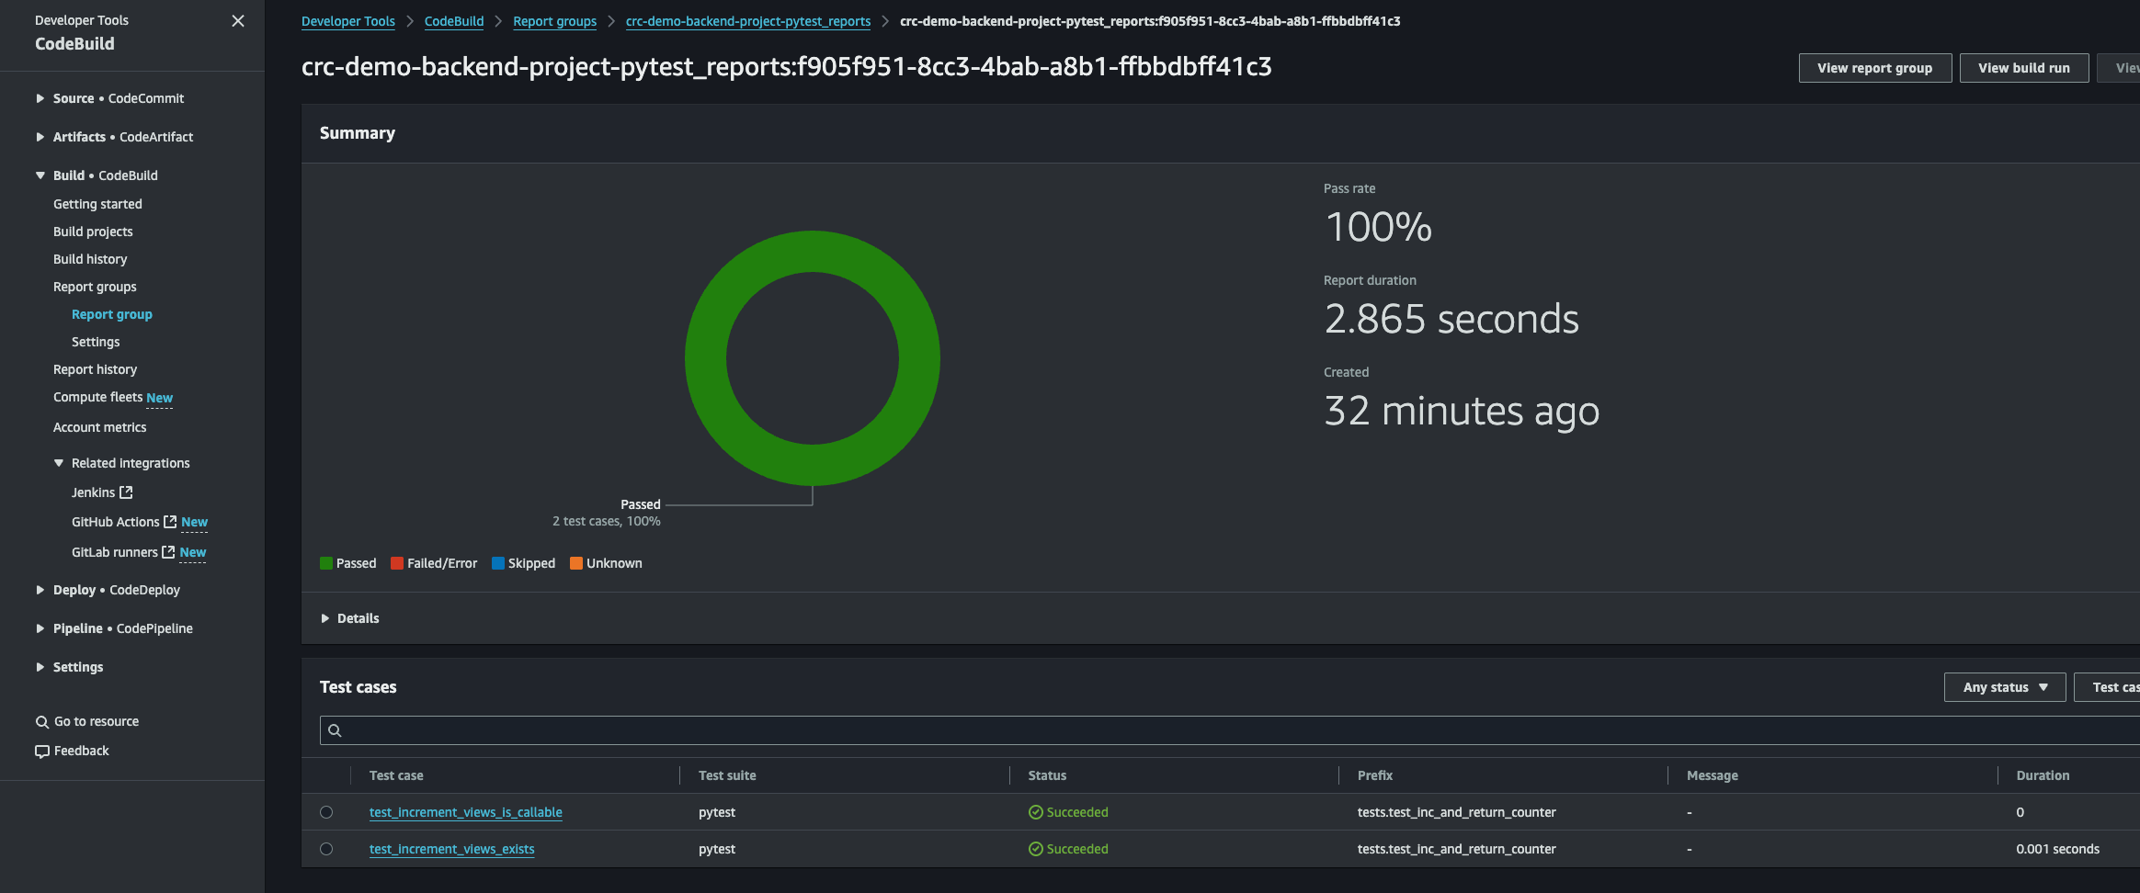Collapse the Build CodeBuild sidebar section
Image resolution: width=2140 pixels, height=893 pixels.
39,175
